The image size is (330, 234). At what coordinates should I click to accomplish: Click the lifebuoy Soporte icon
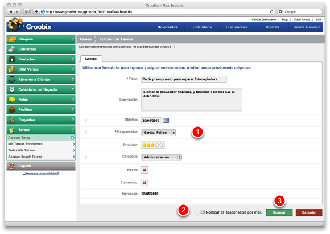click(11, 166)
